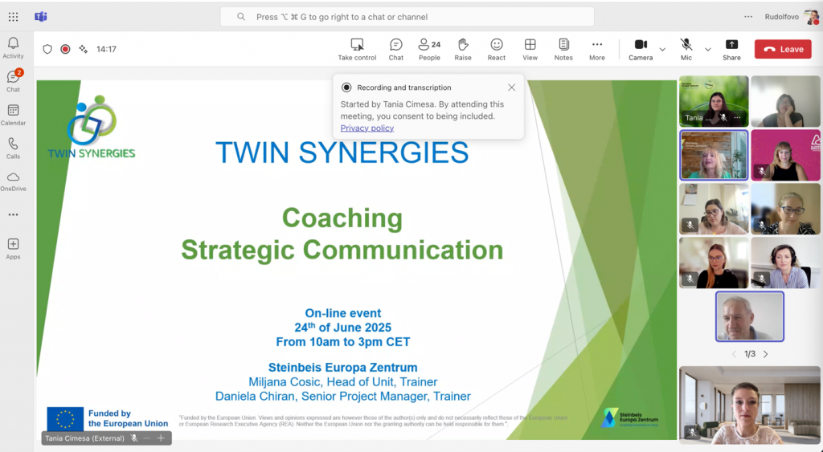Click Tania Cimesa (External) presenter label
The image size is (823, 452).
[x=84, y=438]
